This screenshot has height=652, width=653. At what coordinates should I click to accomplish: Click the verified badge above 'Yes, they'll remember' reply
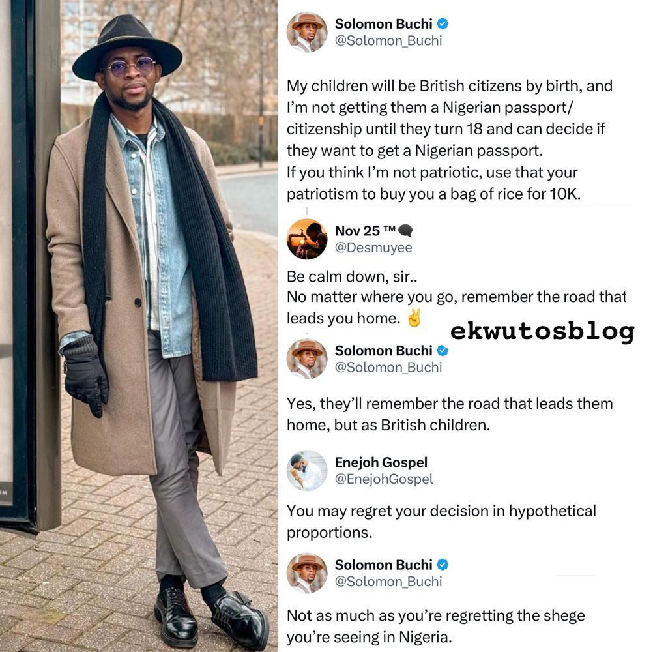pyautogui.click(x=443, y=351)
